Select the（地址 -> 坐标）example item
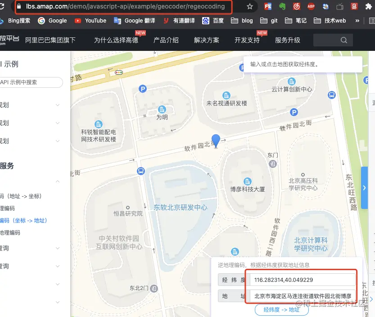 pos(21,196)
